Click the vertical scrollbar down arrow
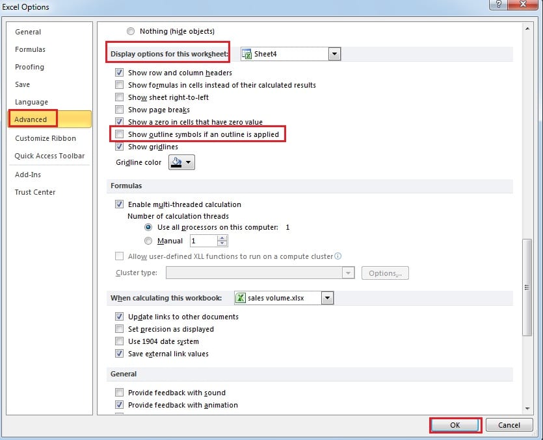543x440 pixels. (x=527, y=409)
